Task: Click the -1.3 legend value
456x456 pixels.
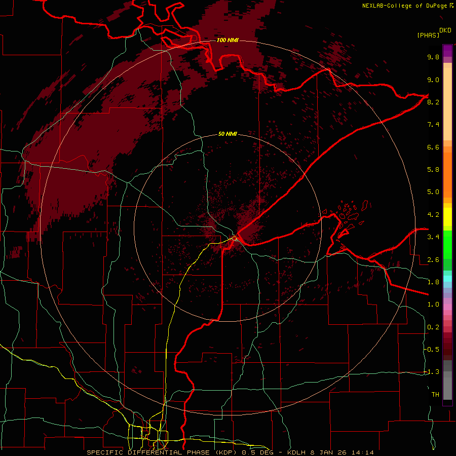Action: click(x=432, y=372)
